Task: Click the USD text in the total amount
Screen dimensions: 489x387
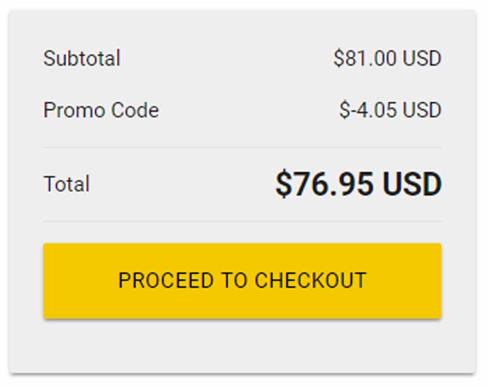Action: click(x=412, y=184)
